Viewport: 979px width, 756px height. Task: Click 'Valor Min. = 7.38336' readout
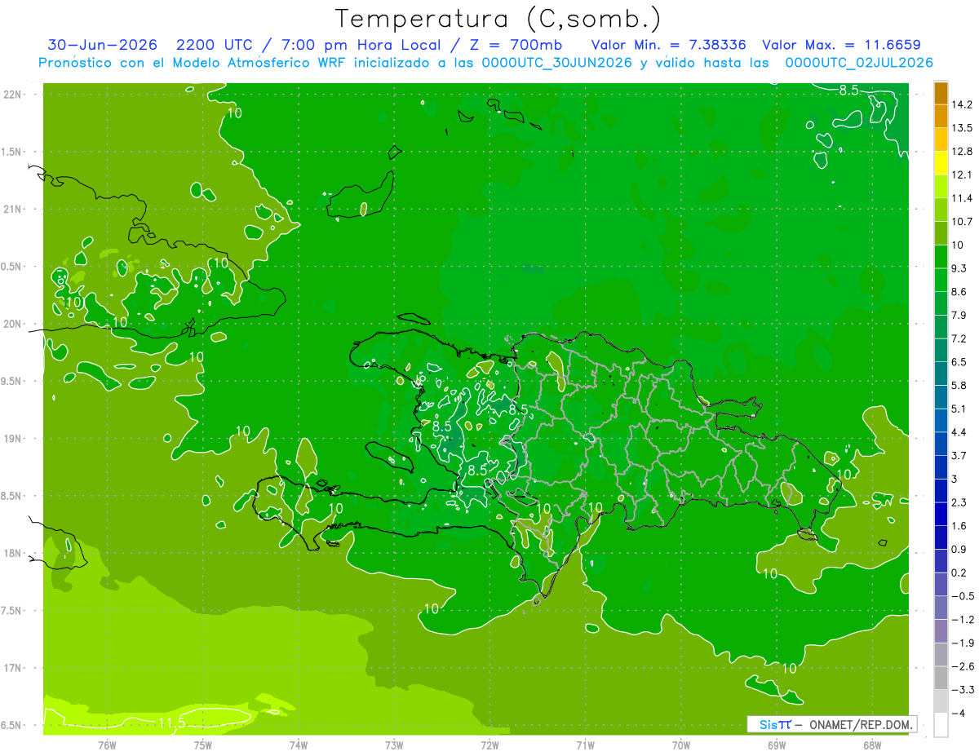668,45
